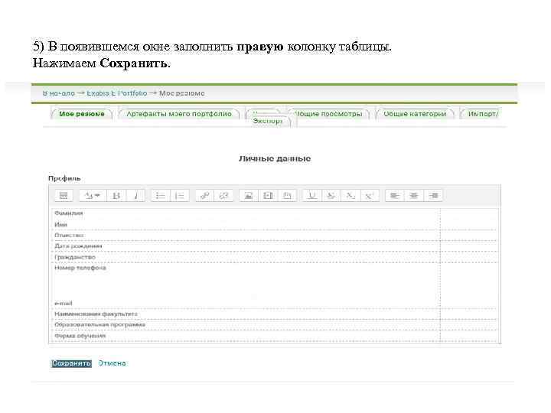Click the right-column cell beside 'Образовательная программа'
This screenshot has width=551, height=413.
point(469,325)
